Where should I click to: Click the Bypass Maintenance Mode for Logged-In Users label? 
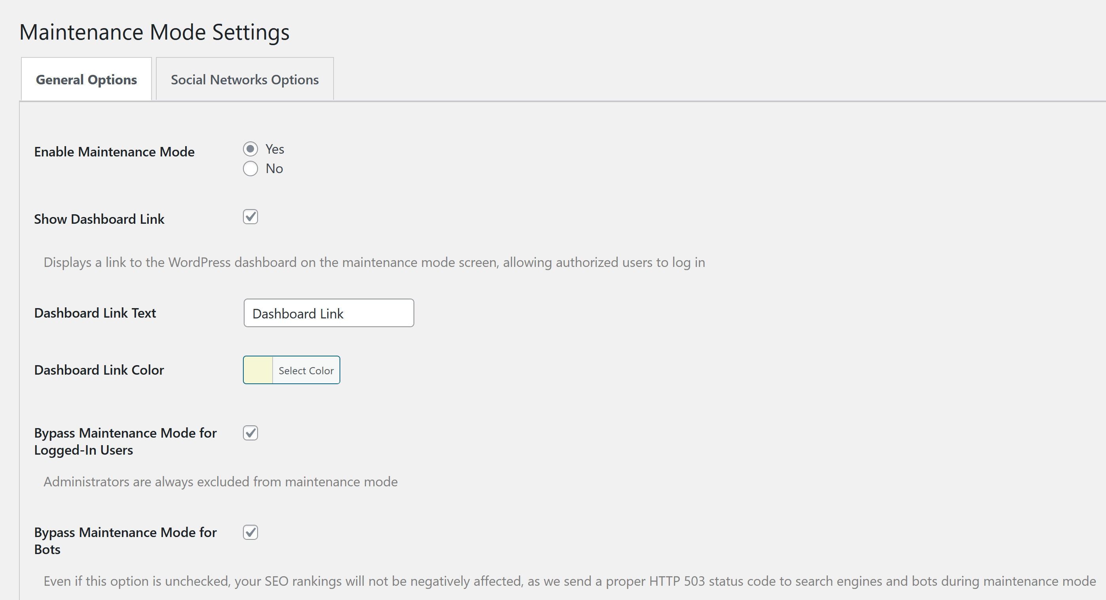[x=125, y=442]
